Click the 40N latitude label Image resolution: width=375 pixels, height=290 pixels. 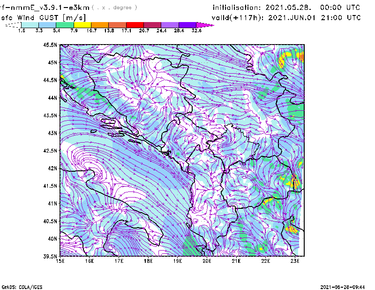(52, 239)
